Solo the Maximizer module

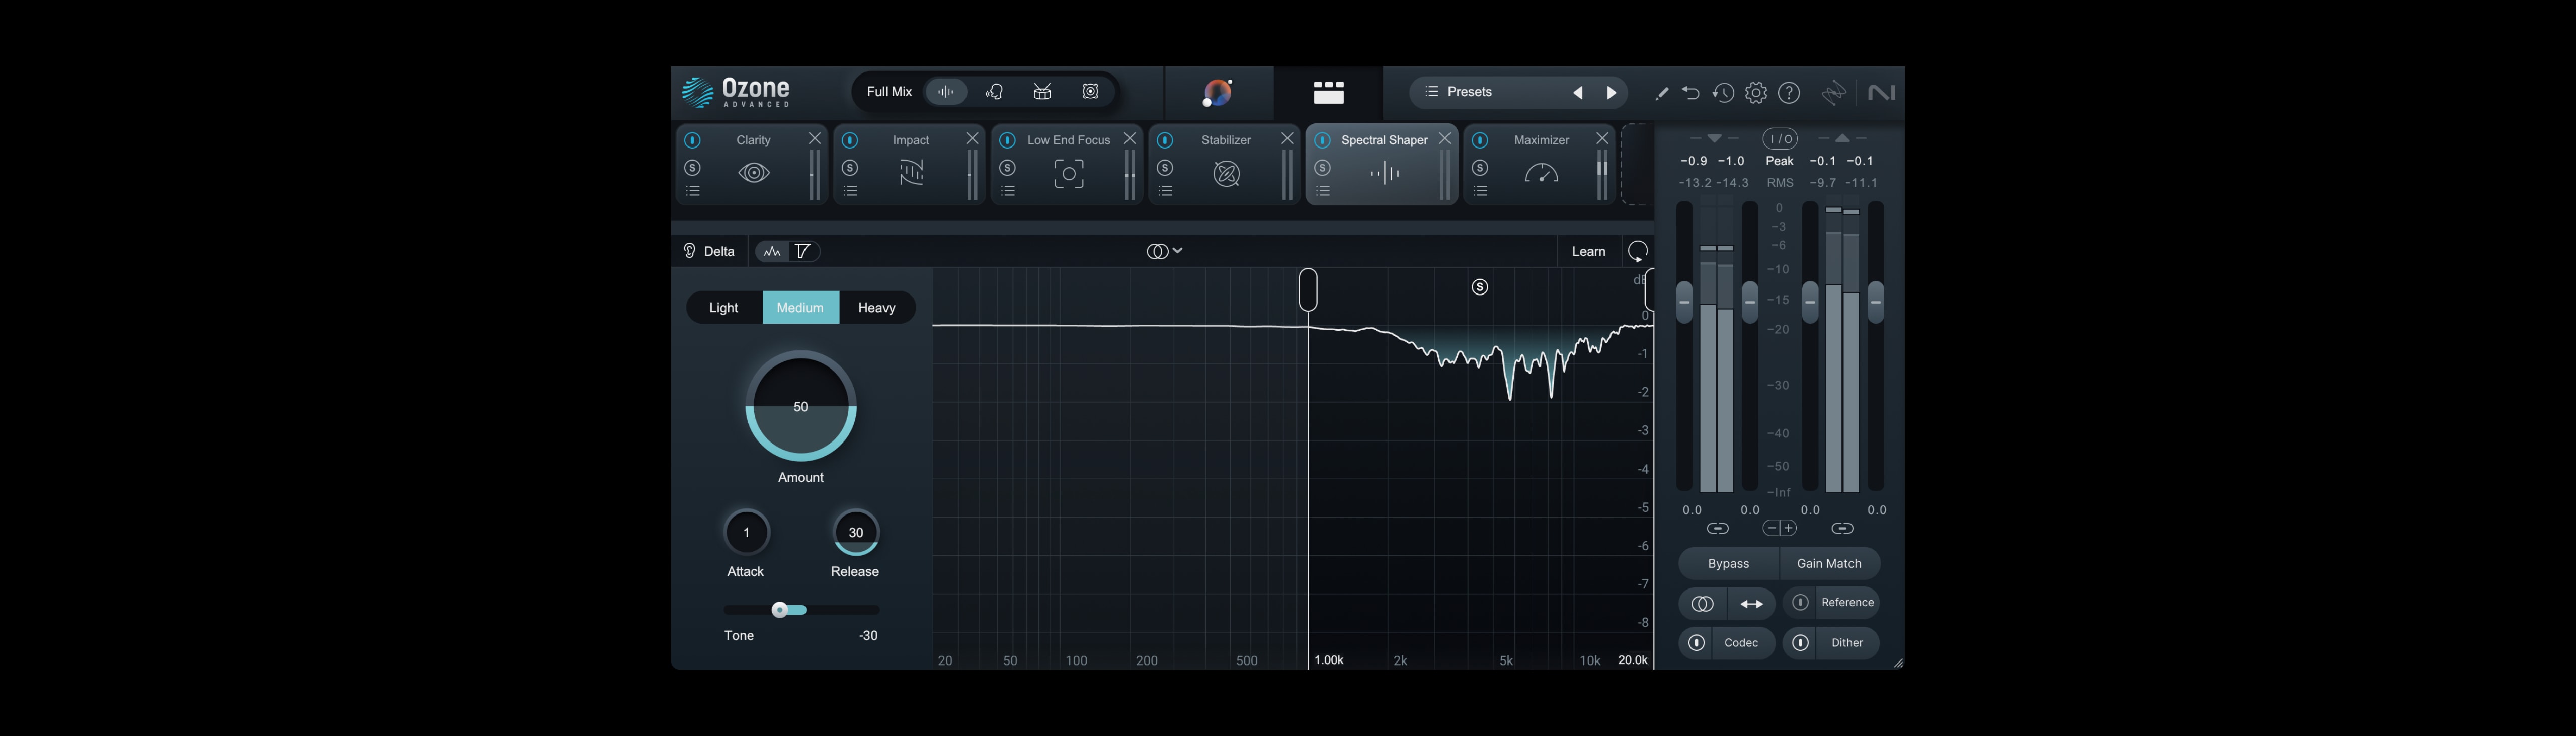click(1480, 167)
